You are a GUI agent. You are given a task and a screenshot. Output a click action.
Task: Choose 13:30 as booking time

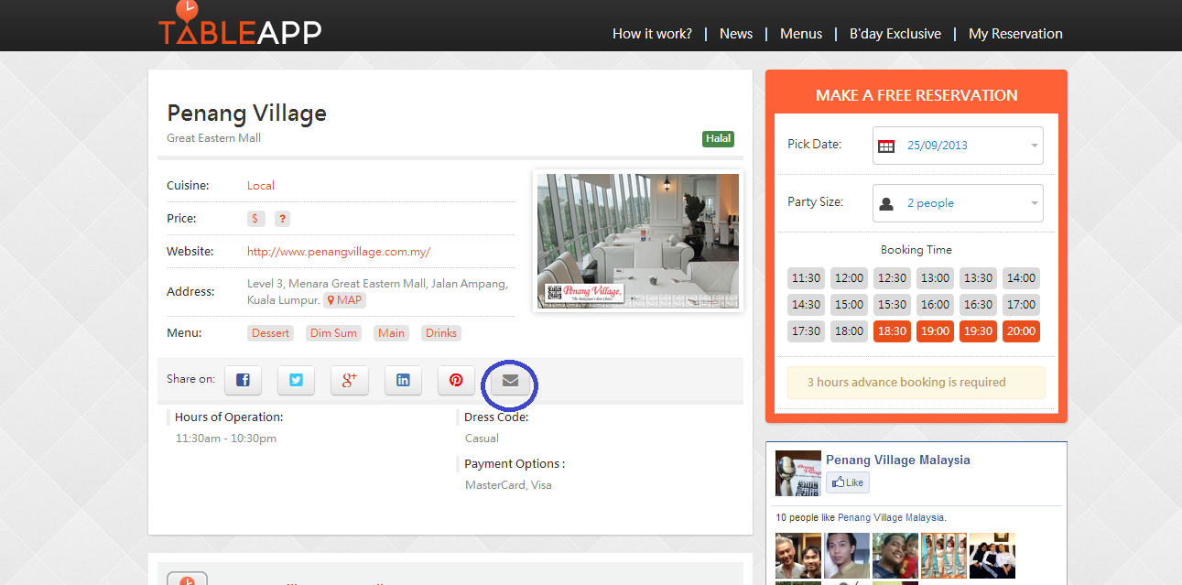978,278
